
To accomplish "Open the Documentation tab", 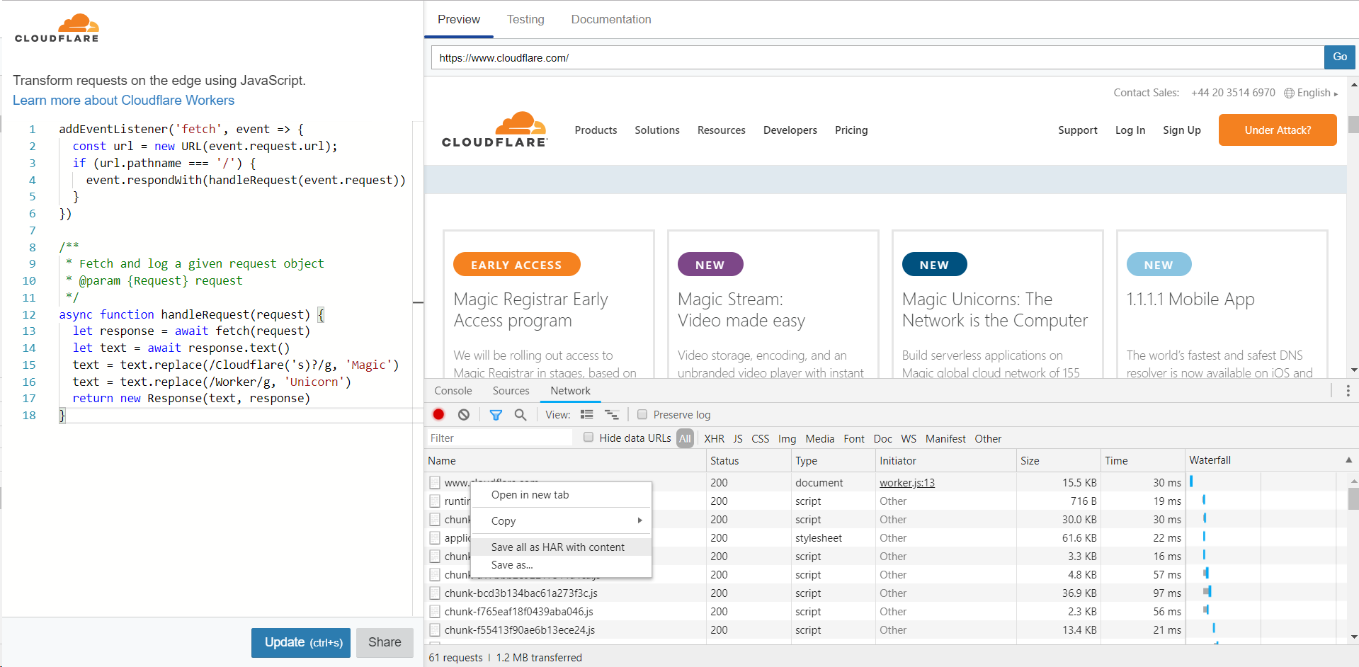I will pos(611,19).
